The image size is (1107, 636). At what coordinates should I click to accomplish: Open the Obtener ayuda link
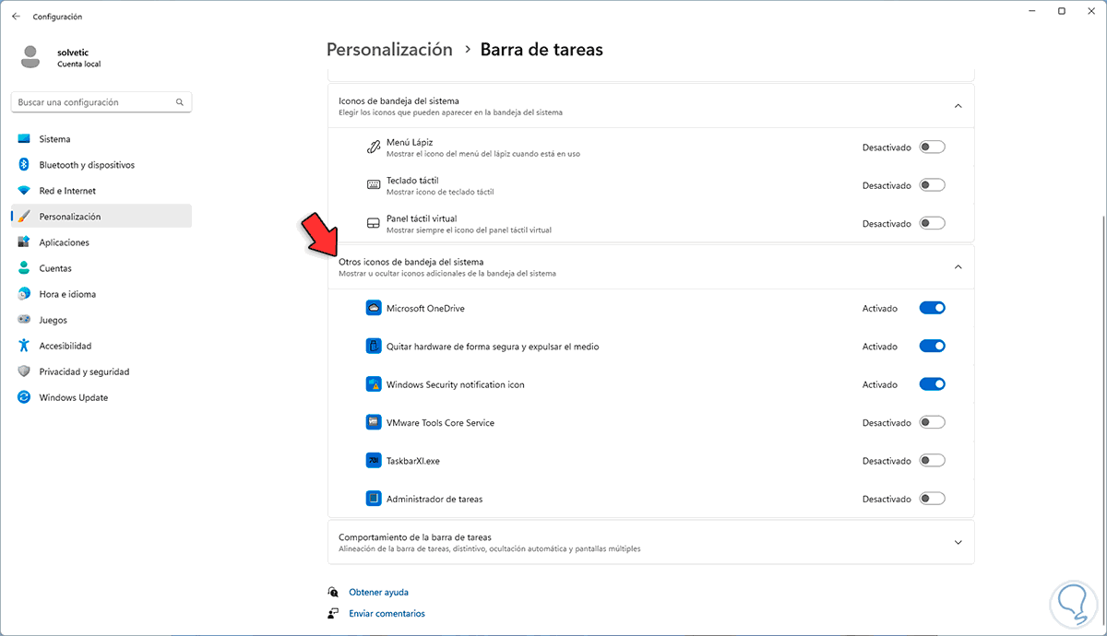coord(378,592)
